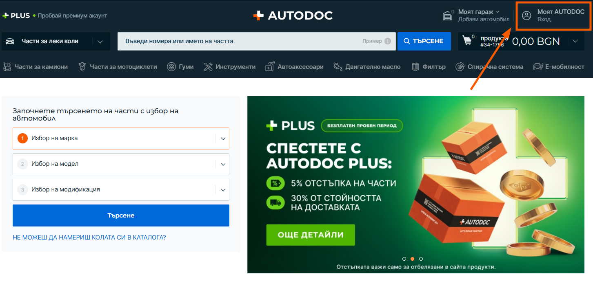Click the garage icon in the header
The image size is (593, 288).
pos(448,15)
